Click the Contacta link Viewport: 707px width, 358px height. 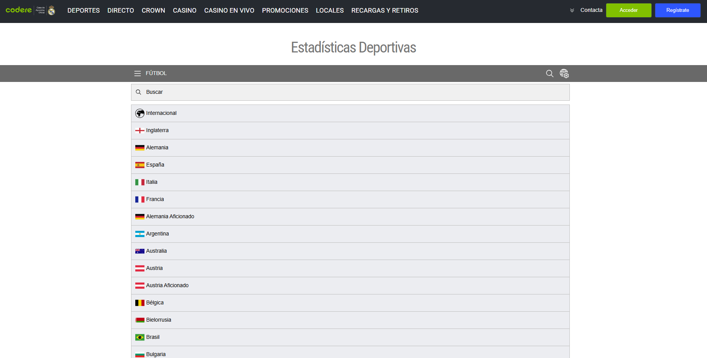click(x=591, y=10)
